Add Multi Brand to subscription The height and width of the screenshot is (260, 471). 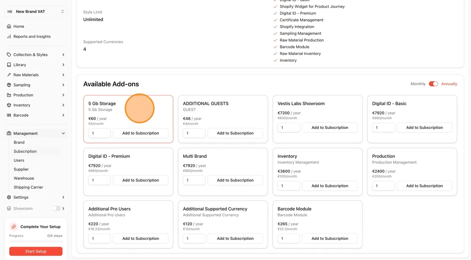235,180
